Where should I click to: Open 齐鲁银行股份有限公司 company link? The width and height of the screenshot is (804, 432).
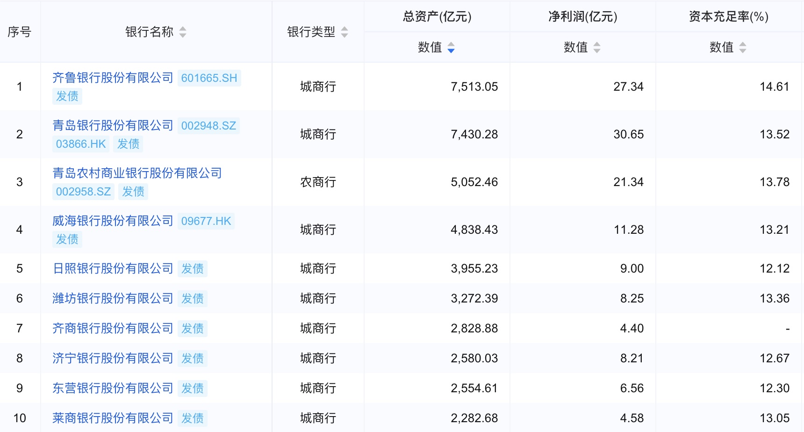(x=113, y=78)
